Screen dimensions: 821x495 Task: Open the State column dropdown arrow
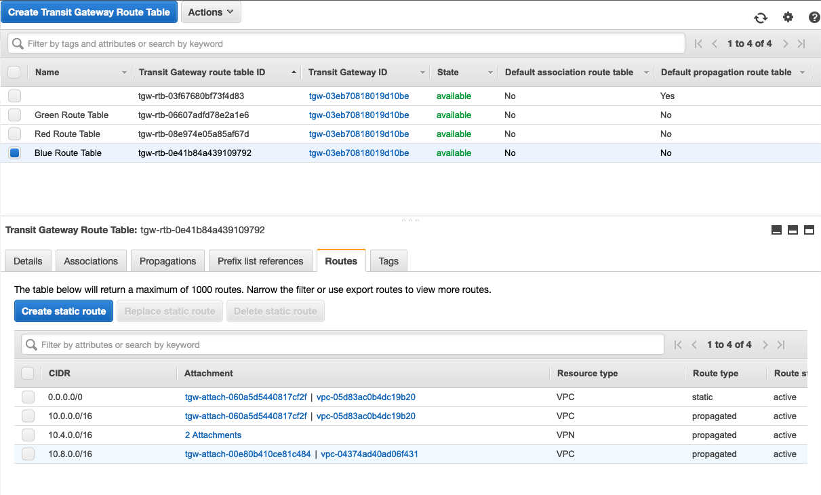(x=490, y=73)
